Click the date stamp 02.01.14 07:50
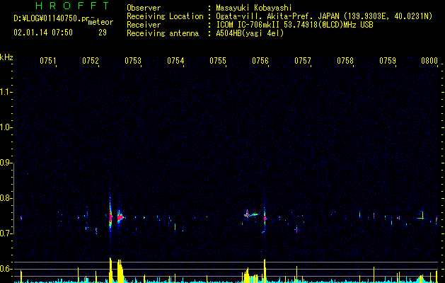 point(43,33)
